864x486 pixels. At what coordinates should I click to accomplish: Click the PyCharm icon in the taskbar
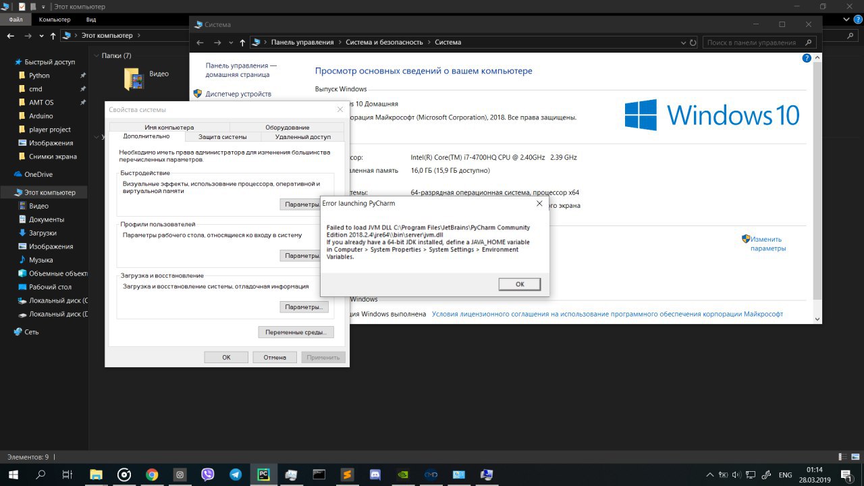(263, 475)
